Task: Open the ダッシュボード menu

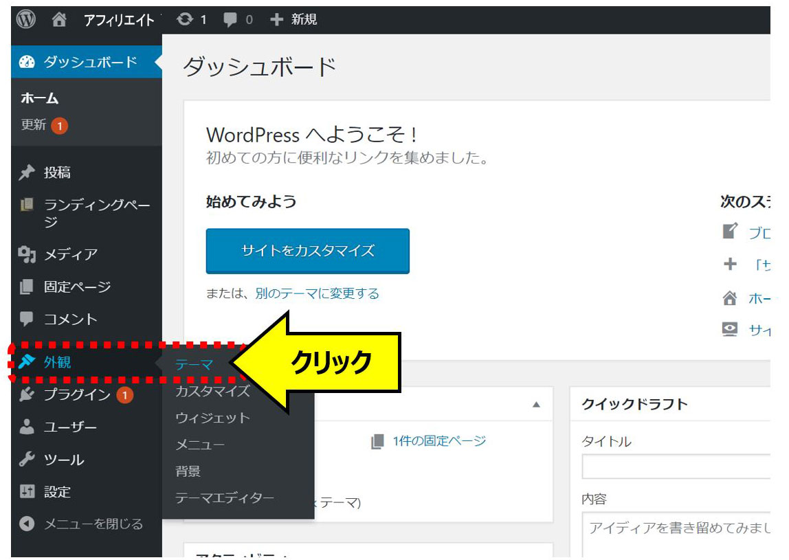Action: click(87, 62)
